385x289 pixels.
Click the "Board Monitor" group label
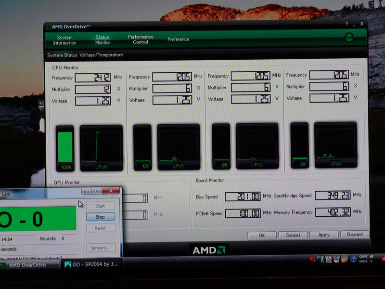(210, 180)
